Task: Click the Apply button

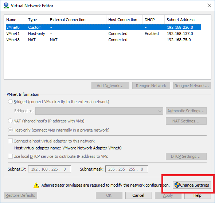Action: pos(168,195)
